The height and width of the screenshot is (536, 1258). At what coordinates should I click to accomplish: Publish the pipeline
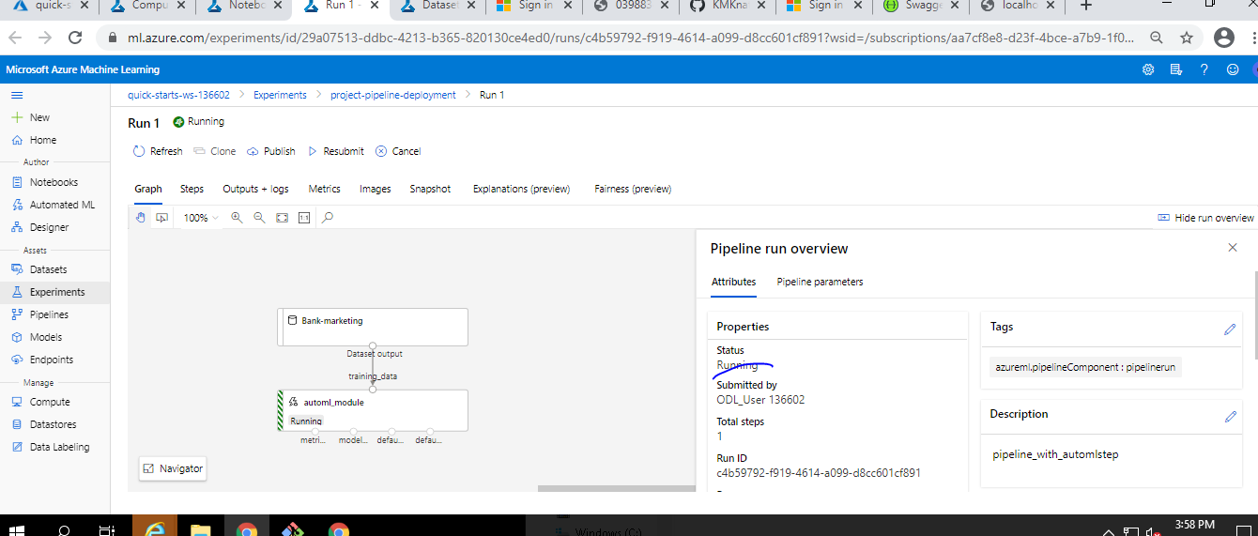[271, 151]
